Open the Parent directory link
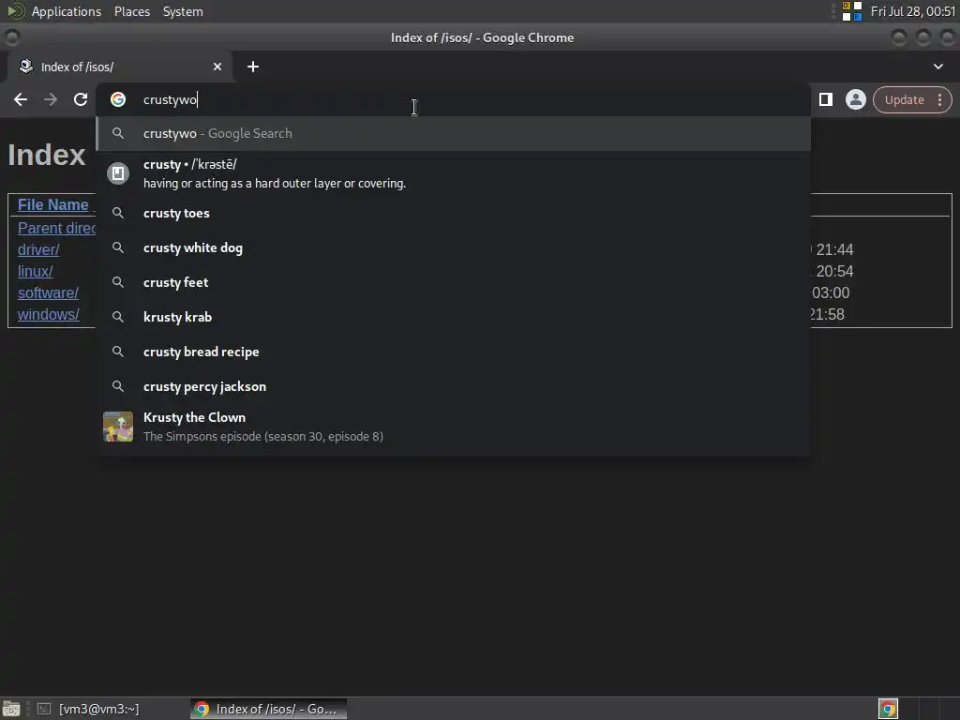Screen dimensions: 960x720 (x=56, y=228)
